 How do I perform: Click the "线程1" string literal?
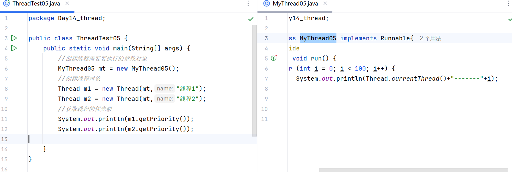tap(188, 89)
